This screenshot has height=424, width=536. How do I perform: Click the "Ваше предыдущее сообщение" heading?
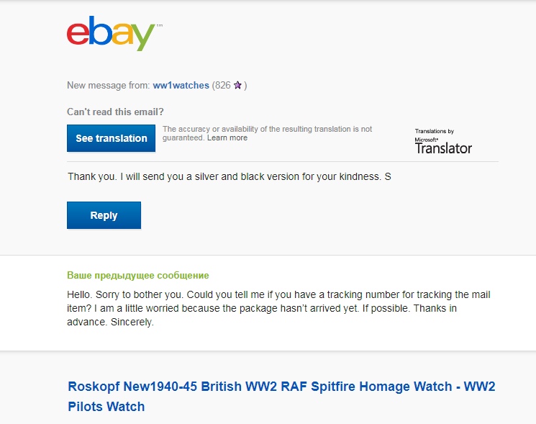pyautogui.click(x=137, y=276)
